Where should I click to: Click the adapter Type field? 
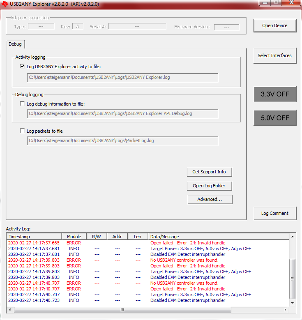coord(41,27)
